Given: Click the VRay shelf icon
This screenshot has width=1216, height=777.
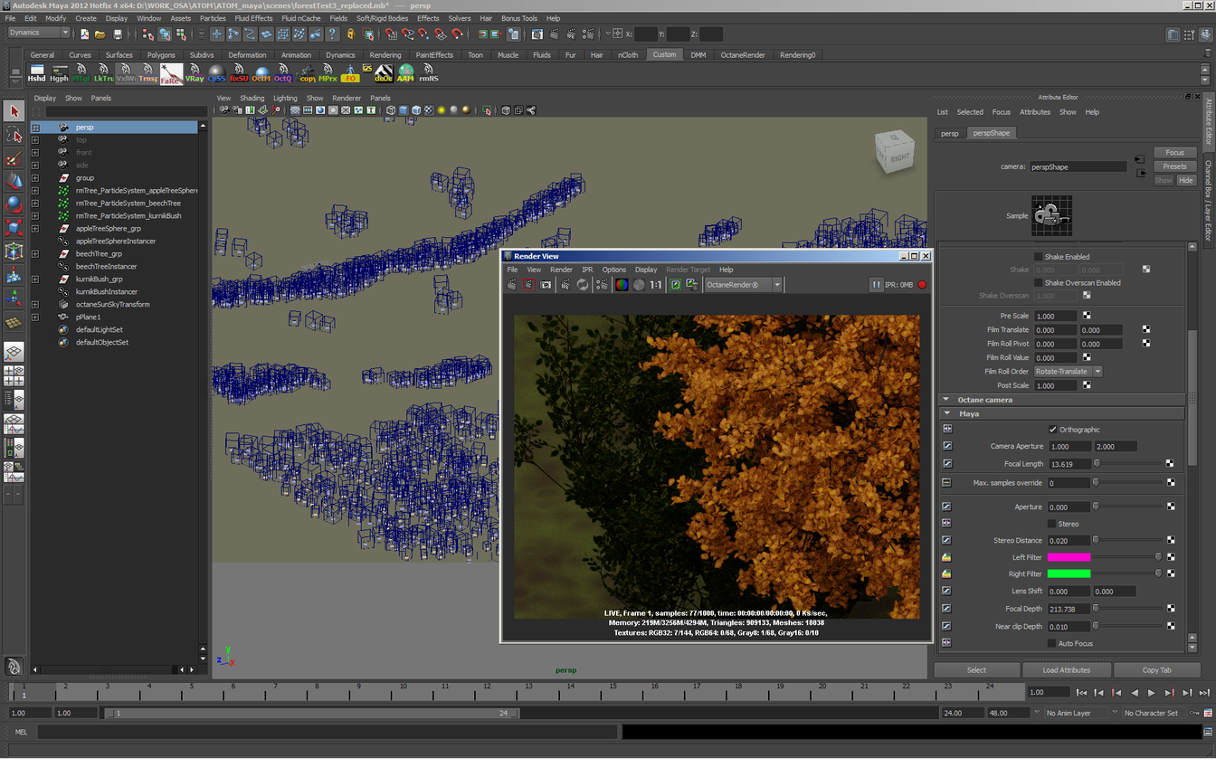Looking at the screenshot, I should point(194,73).
